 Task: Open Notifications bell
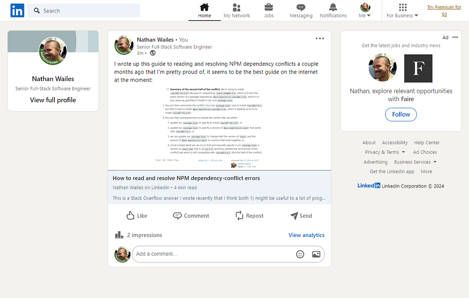(x=333, y=11)
